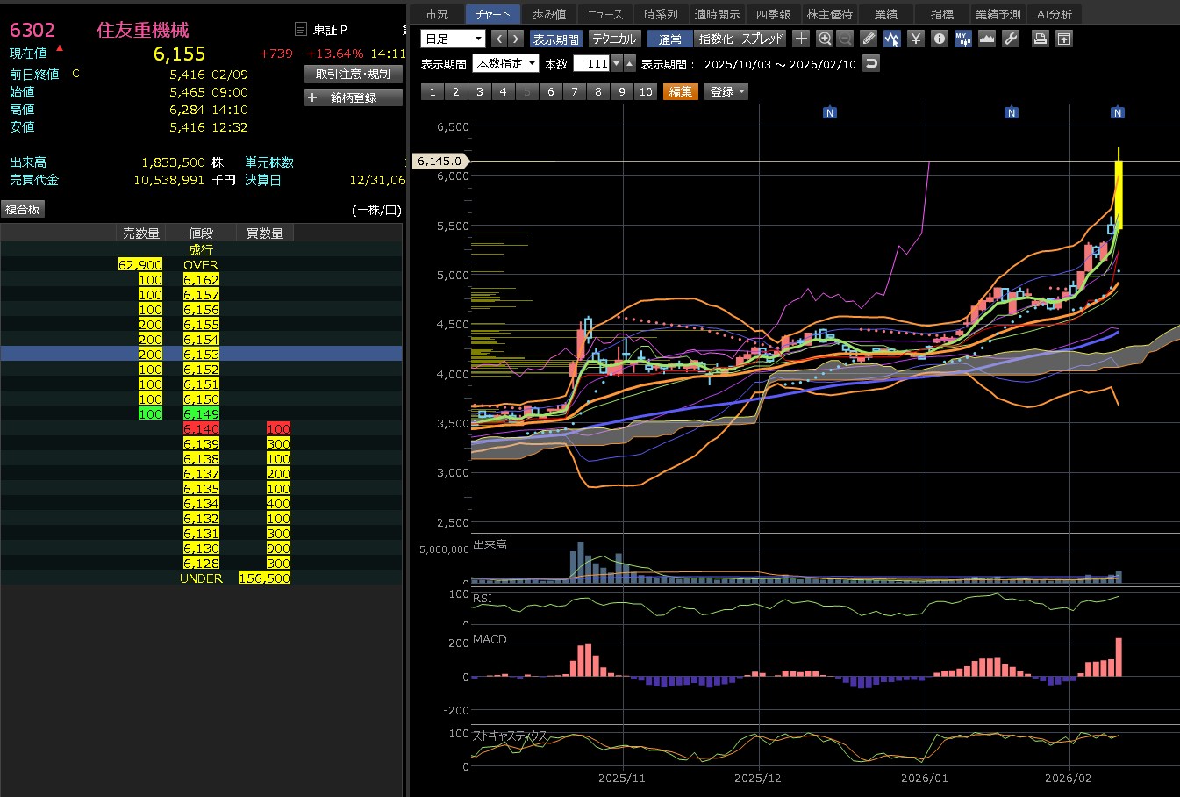The width and height of the screenshot is (1180, 797).
Task: Select the pencil drawing tool
Action: (x=869, y=39)
